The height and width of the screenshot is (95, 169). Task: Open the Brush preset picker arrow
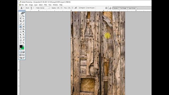point(34,8)
